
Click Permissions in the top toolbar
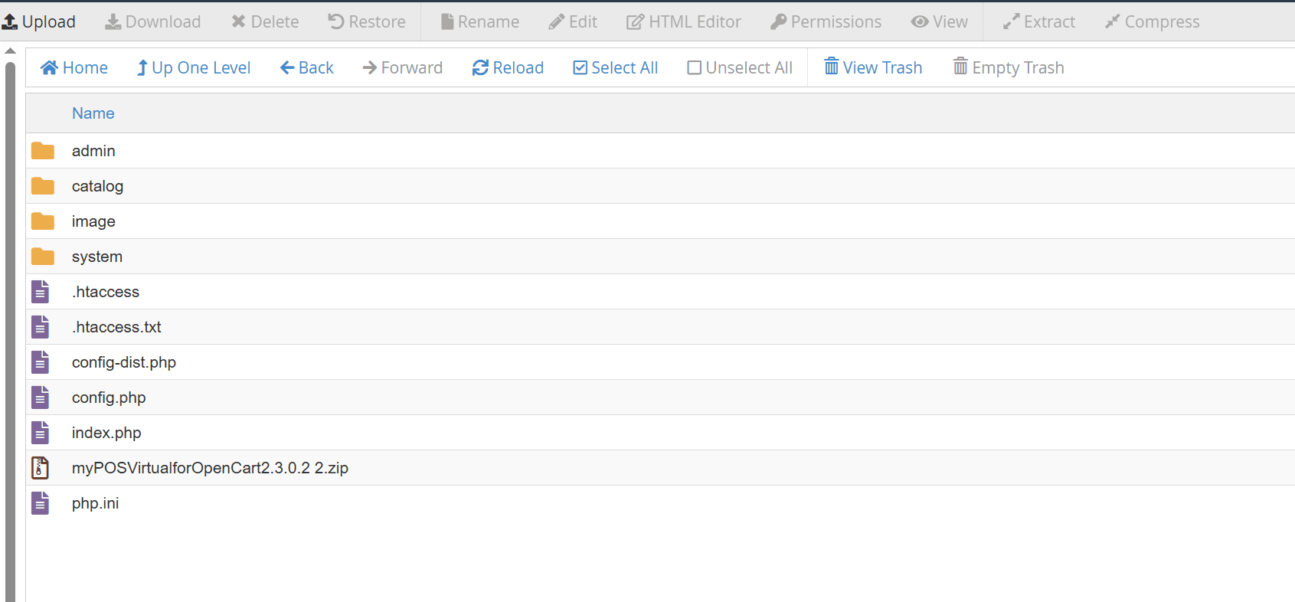pos(826,22)
